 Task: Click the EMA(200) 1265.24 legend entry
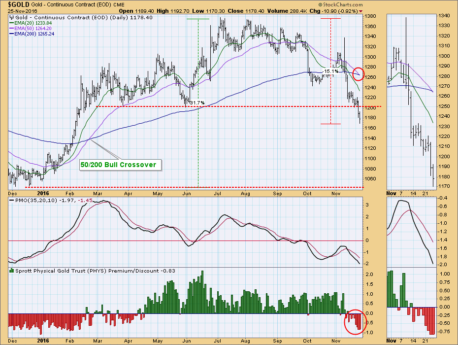32,34
